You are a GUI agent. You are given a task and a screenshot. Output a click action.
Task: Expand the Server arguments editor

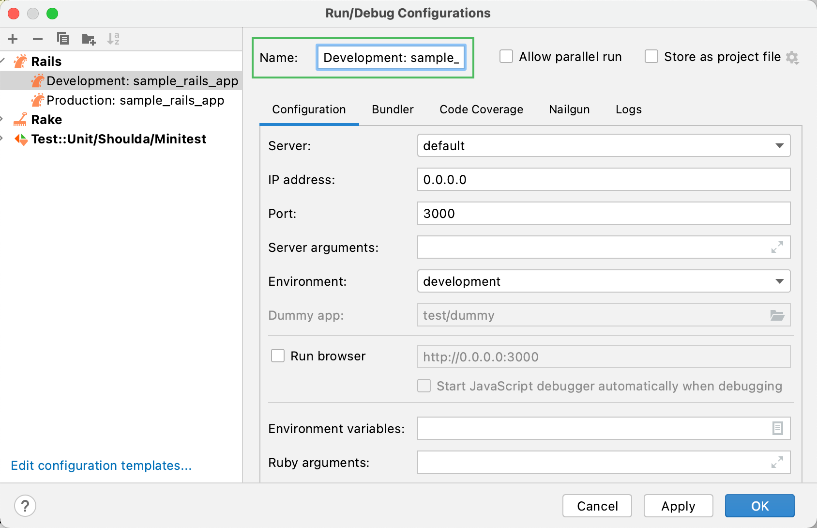click(x=777, y=247)
